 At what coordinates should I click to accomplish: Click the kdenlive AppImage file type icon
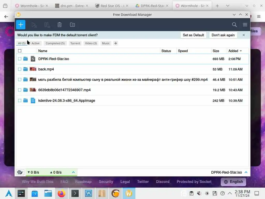33,101
